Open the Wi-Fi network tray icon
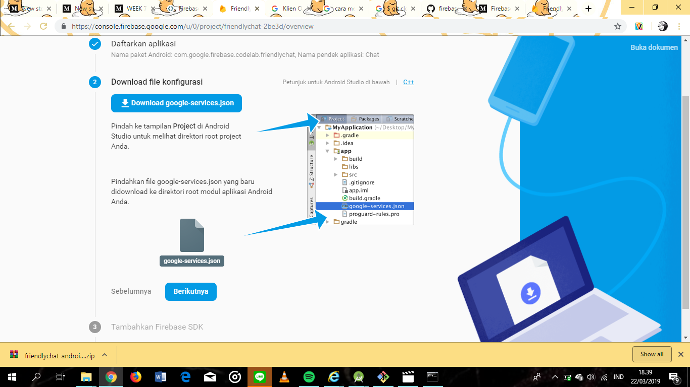Viewport: 690px width, 387px height. (x=604, y=377)
